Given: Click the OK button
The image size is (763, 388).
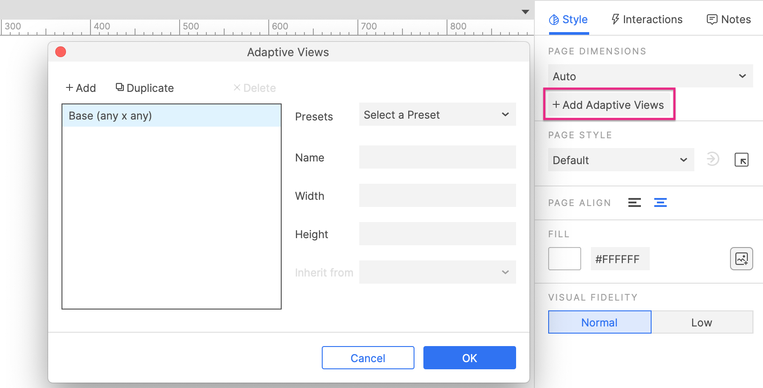Looking at the screenshot, I should point(469,358).
